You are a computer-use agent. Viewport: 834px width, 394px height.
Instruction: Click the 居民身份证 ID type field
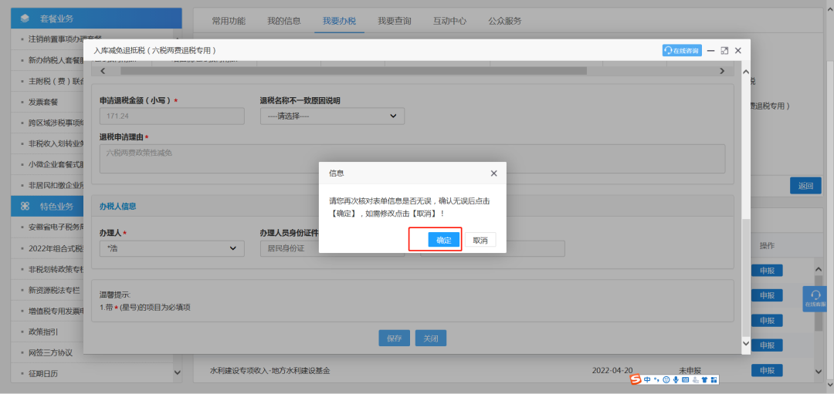pos(332,248)
